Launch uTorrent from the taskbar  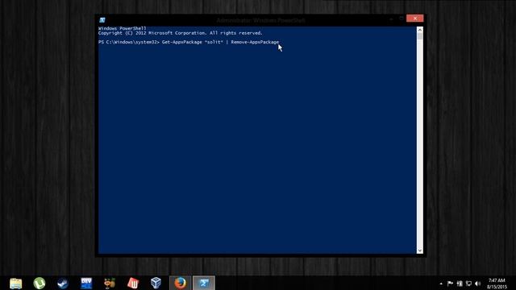click(40, 283)
